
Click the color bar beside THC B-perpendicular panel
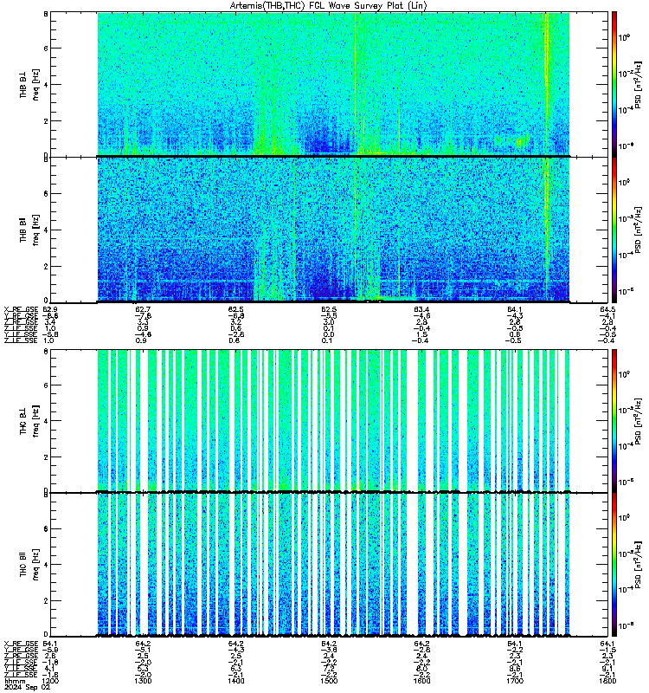point(614,421)
